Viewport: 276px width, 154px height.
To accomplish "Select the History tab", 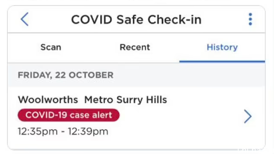I will pyautogui.click(x=222, y=47).
